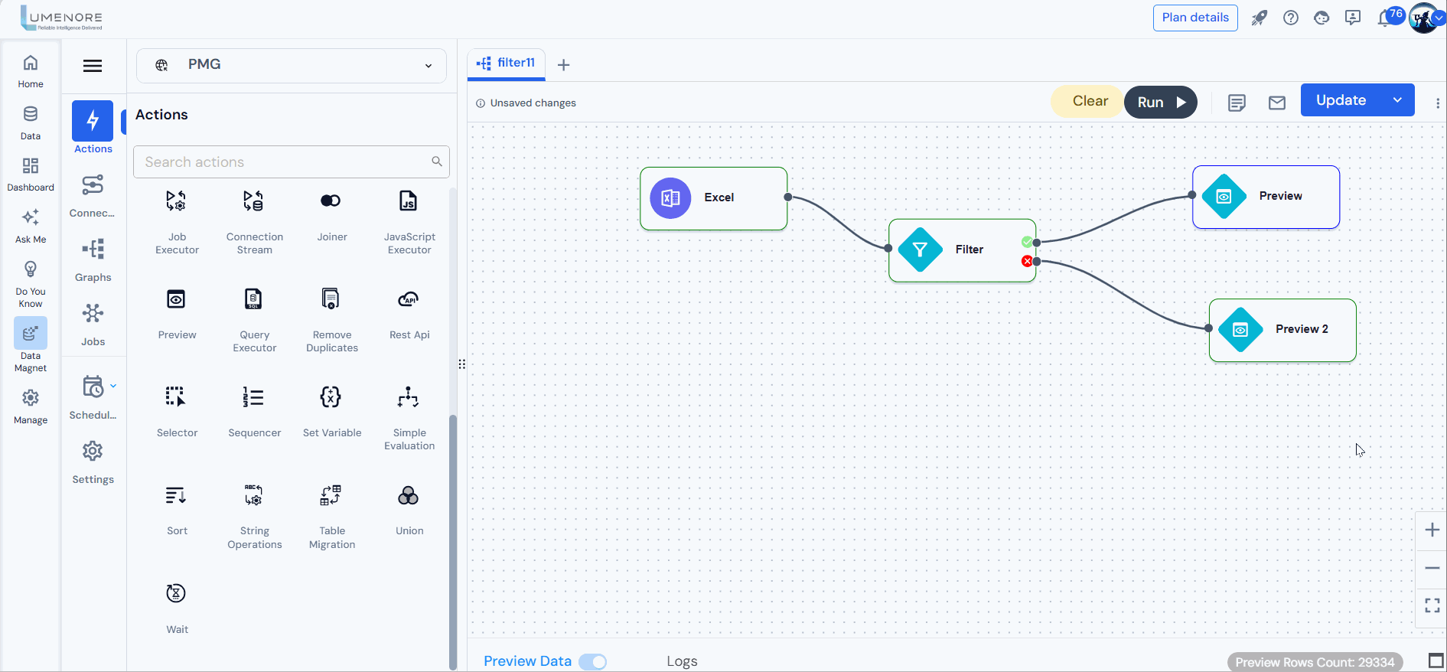Toggle the hamburger menu to collapse sidebar
The image size is (1447, 672).
coord(93,66)
